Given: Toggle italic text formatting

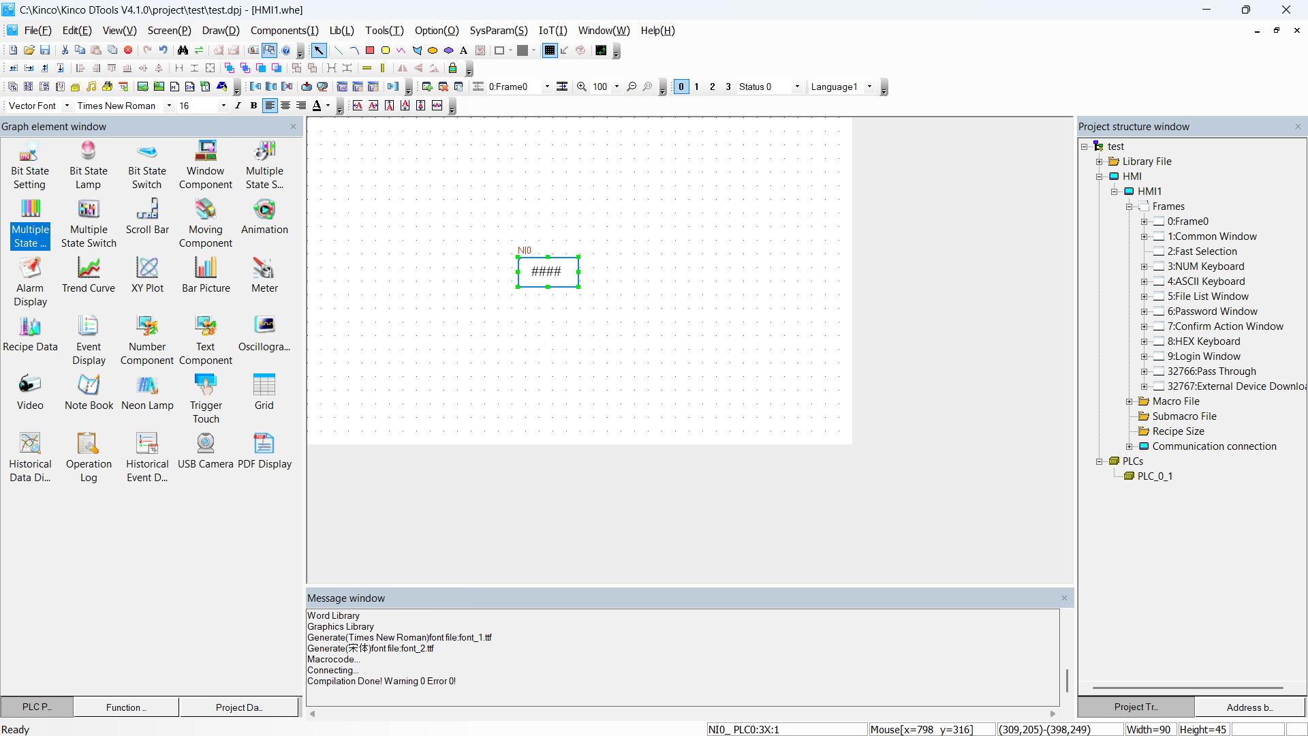Looking at the screenshot, I should (238, 106).
